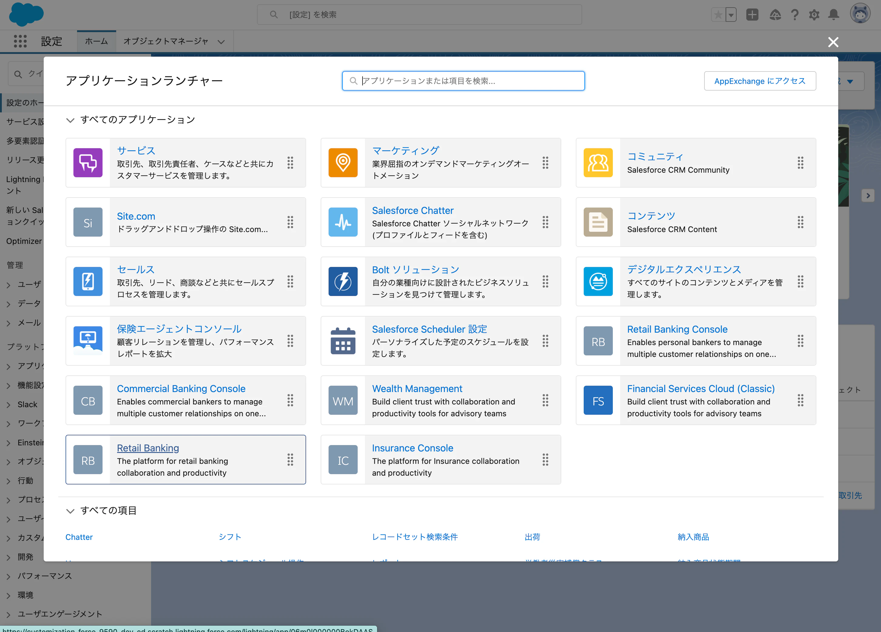Expand the パフォーマンス setup tree node
881x632 pixels.
point(8,577)
